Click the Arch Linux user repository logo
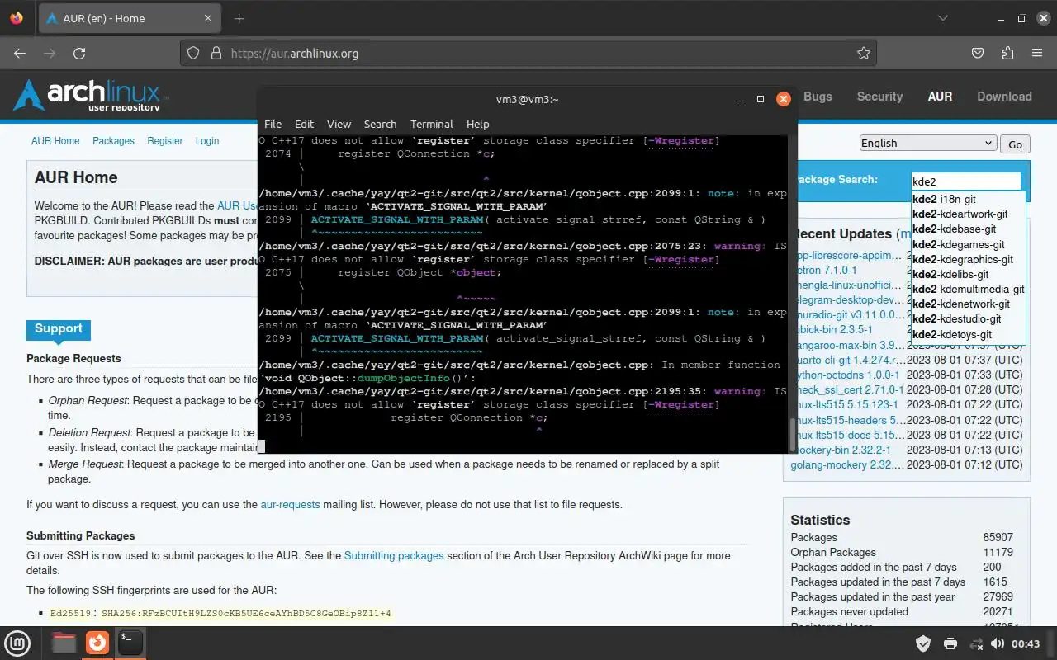This screenshot has width=1057, height=660. [x=91, y=96]
